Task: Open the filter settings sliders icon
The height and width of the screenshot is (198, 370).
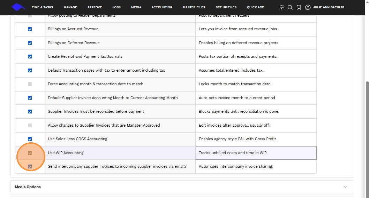Action: tap(282, 7)
